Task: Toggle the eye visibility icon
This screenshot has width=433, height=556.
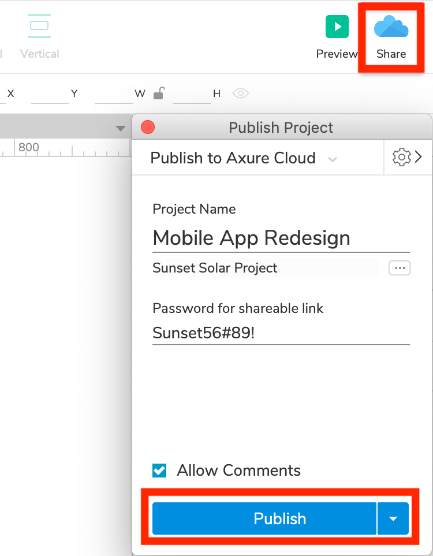Action: [x=241, y=93]
